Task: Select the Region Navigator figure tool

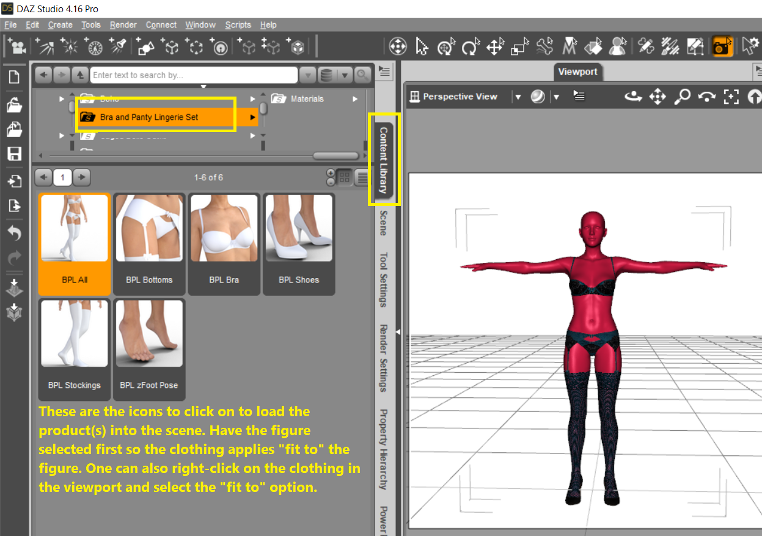Action: pyautogui.click(x=618, y=46)
